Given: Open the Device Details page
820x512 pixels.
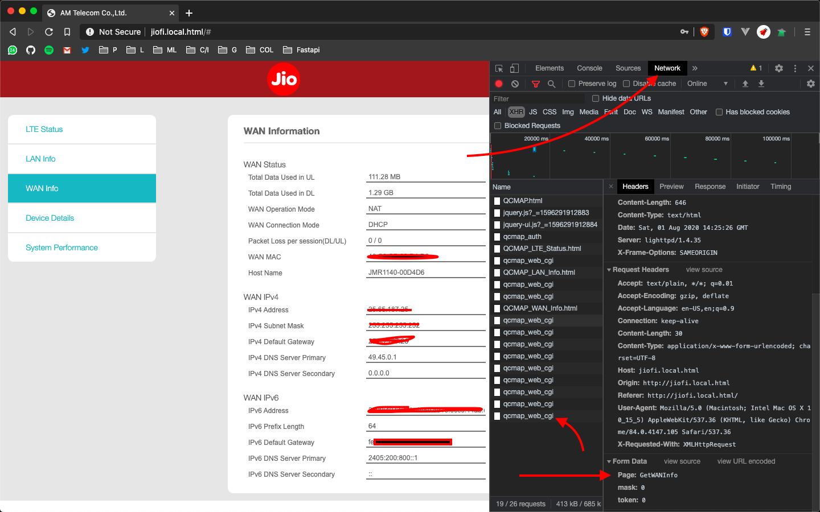Looking at the screenshot, I should pyautogui.click(x=82, y=218).
